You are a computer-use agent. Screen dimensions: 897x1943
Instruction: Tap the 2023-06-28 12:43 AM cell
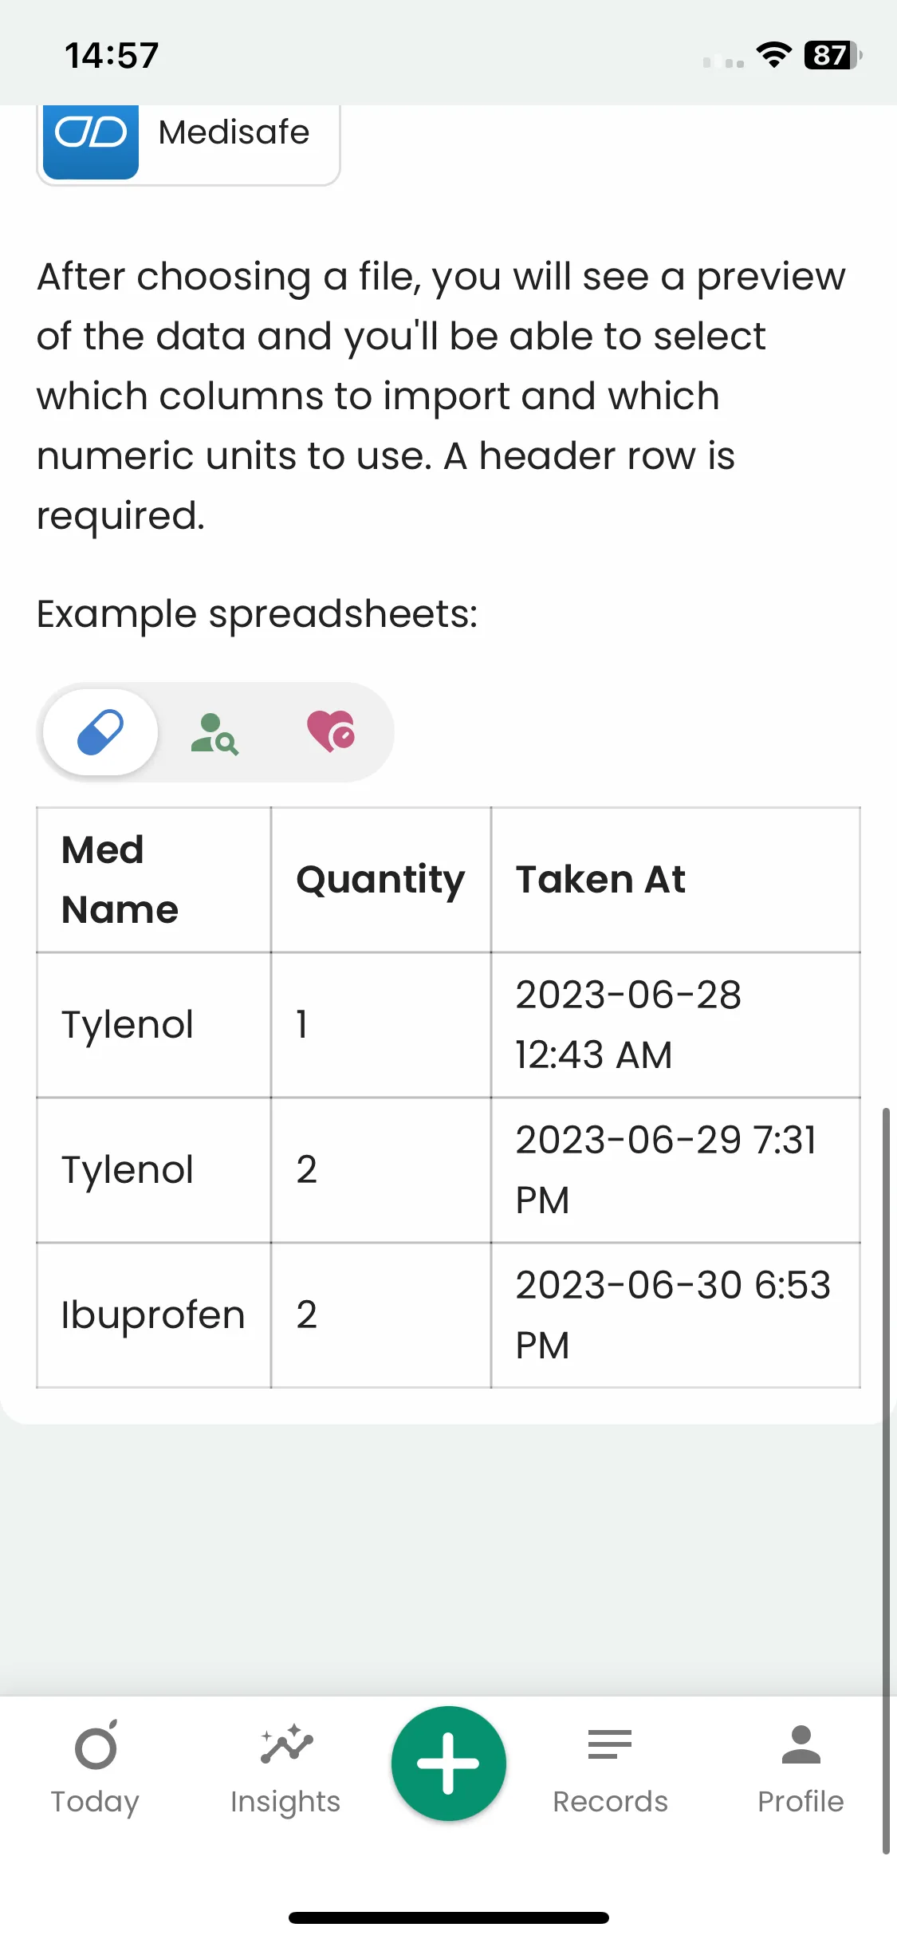coord(628,1025)
